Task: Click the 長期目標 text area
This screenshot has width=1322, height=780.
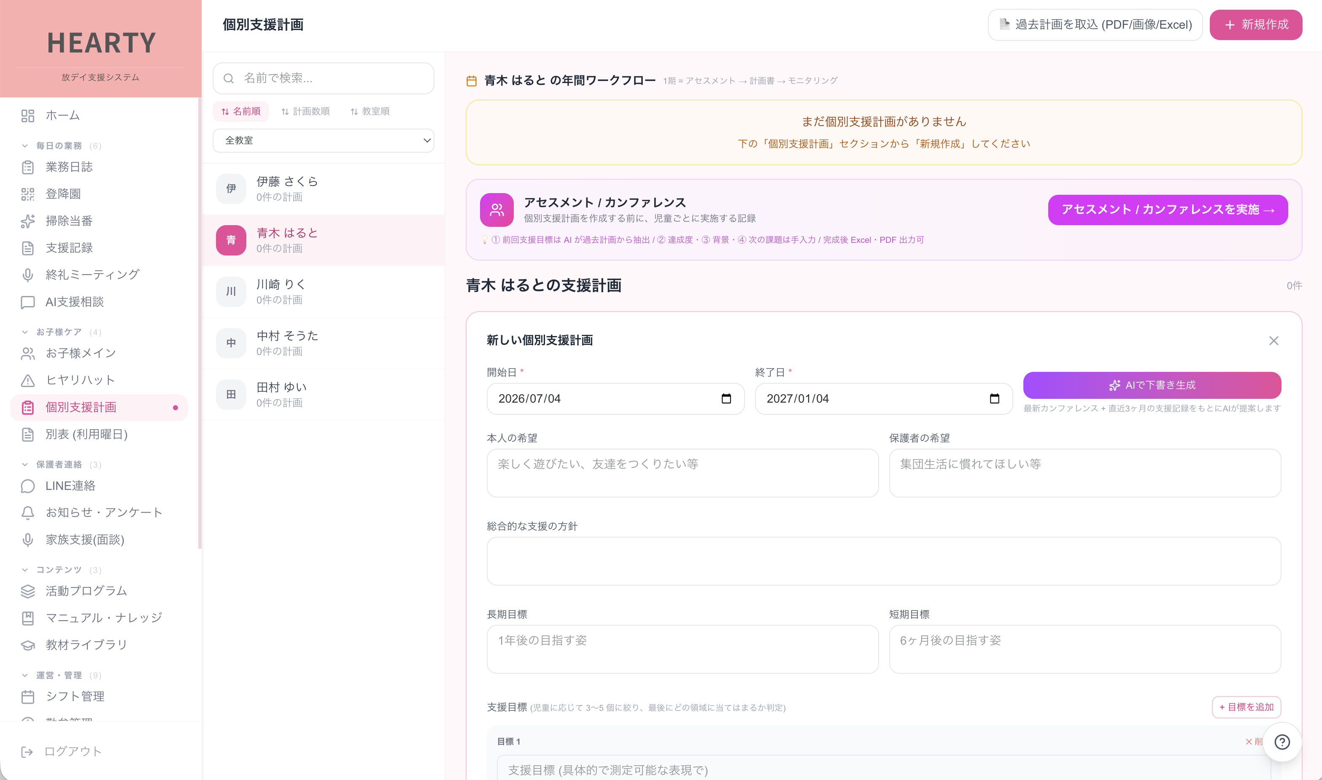Action: (683, 649)
